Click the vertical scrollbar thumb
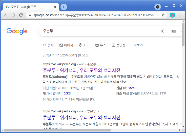The height and width of the screenshot is (133, 186). (183, 34)
